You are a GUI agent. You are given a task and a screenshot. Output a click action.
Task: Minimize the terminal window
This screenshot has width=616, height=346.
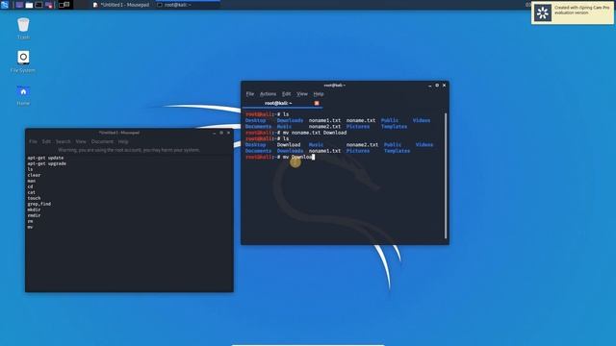(430, 86)
